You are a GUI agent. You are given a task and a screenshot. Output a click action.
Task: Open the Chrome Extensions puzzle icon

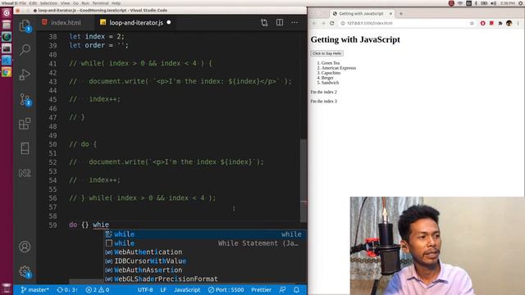[500, 23]
